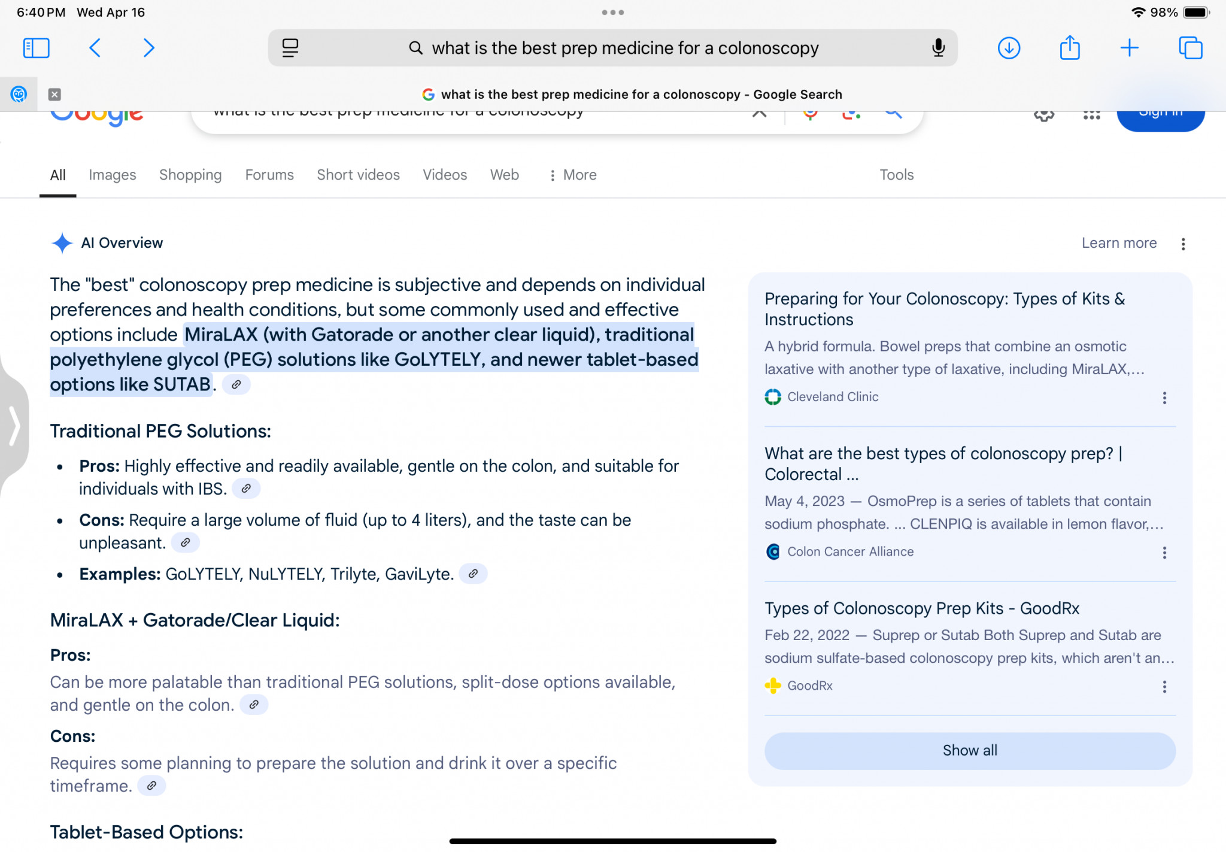Toggle the Safari sidebar icon
The image size is (1226, 852).
click(x=36, y=48)
